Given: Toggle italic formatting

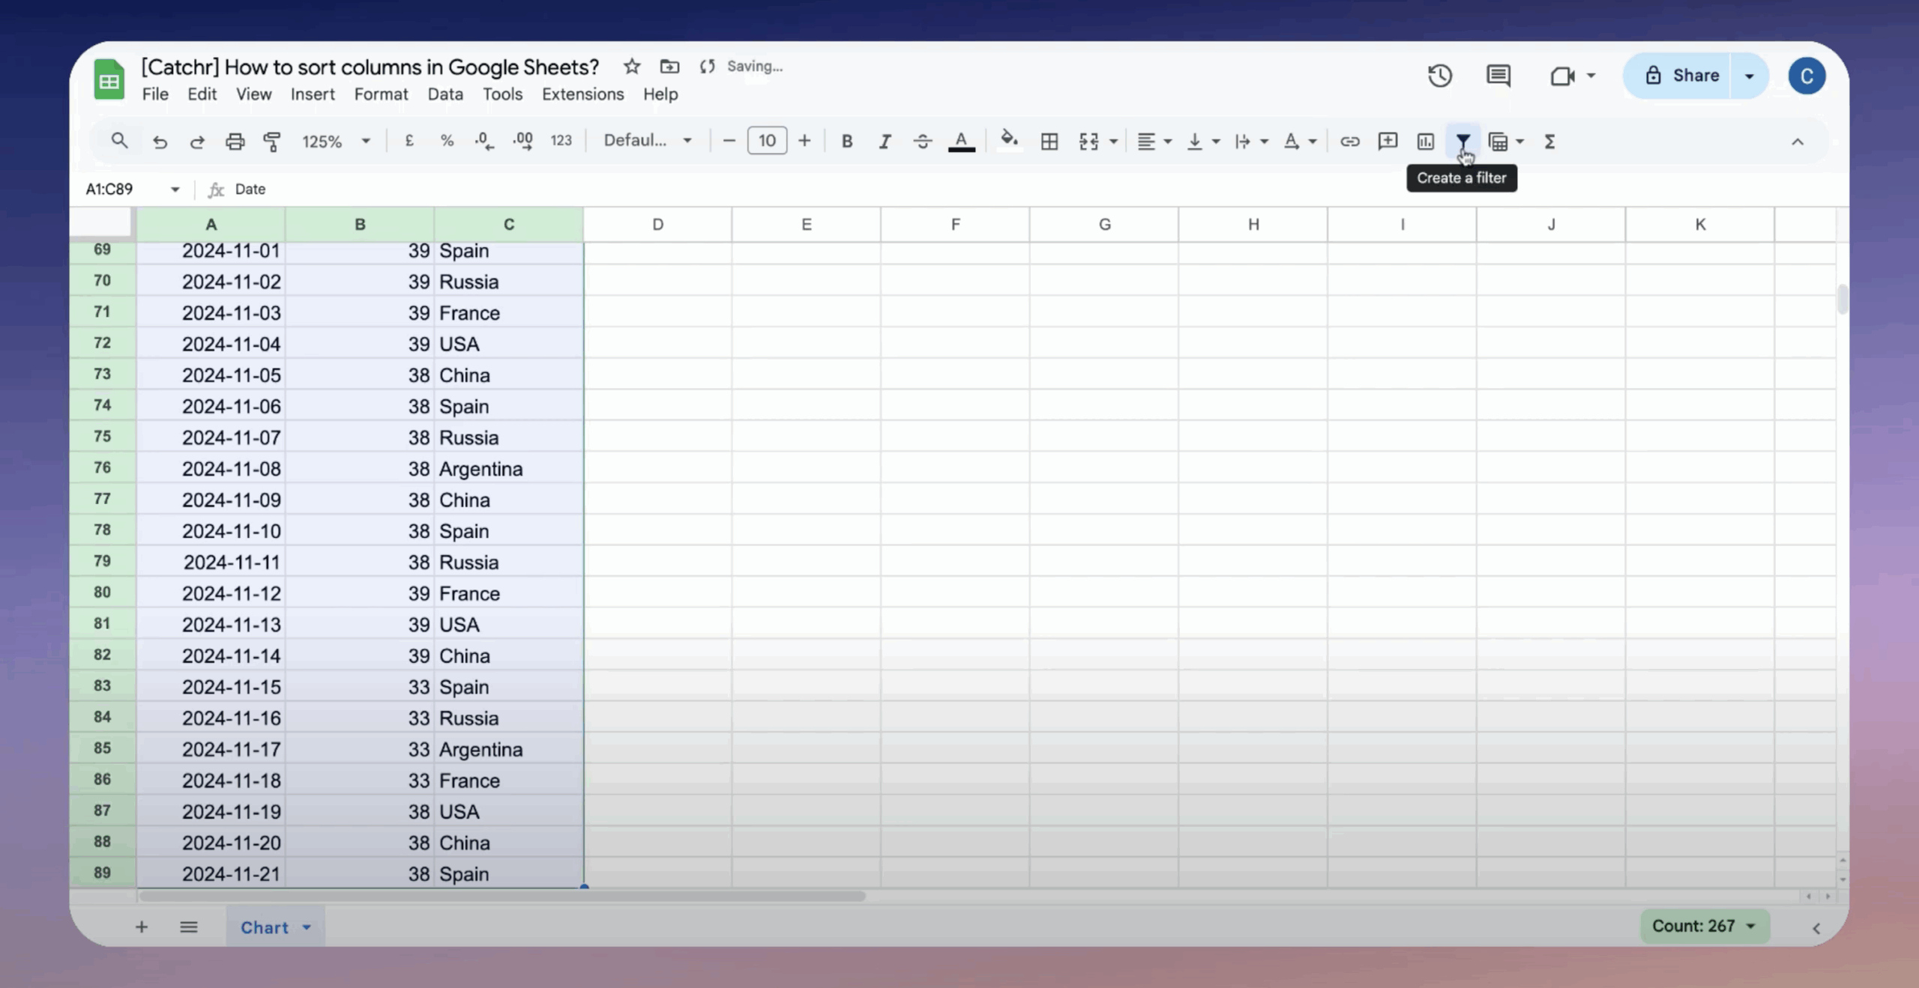Looking at the screenshot, I should (885, 141).
